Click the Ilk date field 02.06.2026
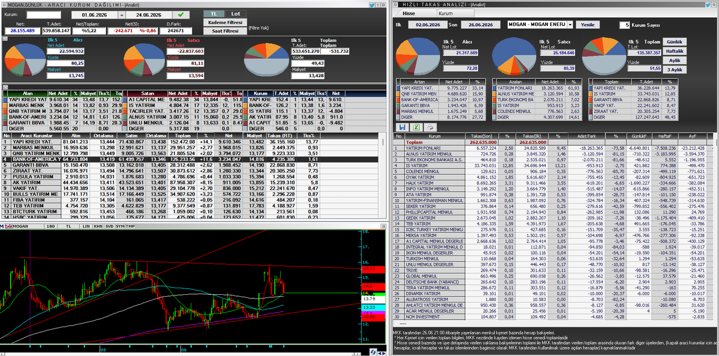Image resolution: width=719 pixels, height=356 pixels. pos(428,25)
